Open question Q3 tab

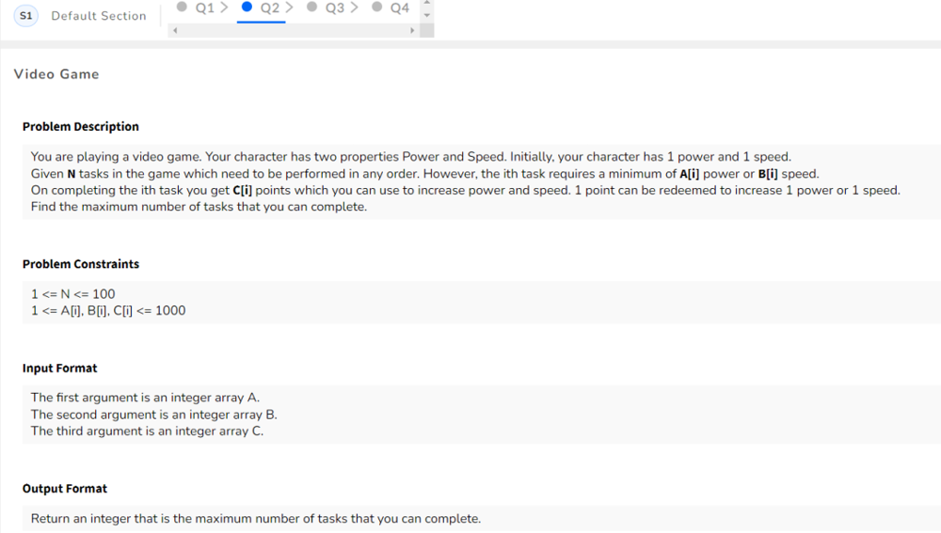click(x=335, y=8)
